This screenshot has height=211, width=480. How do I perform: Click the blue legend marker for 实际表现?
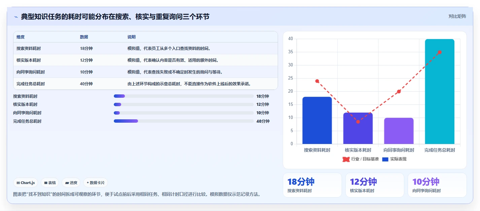point(385,159)
